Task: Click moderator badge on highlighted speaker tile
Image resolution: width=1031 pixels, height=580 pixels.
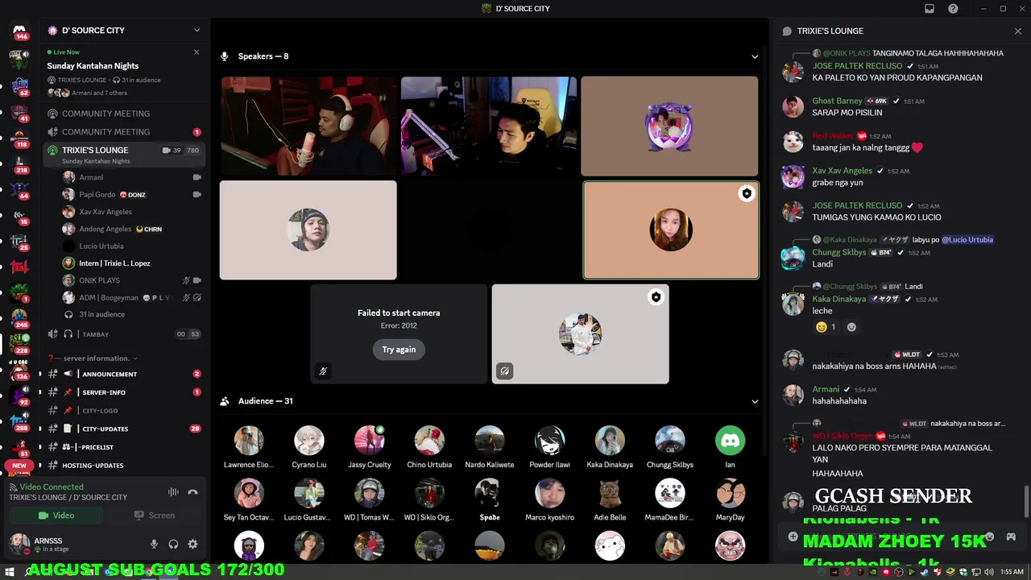Action: click(747, 193)
